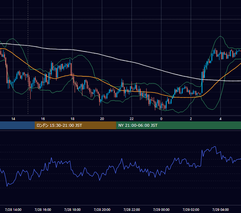Click the blue session bar before ロンドン
The width and height of the screenshot is (241, 213).
tap(17, 125)
